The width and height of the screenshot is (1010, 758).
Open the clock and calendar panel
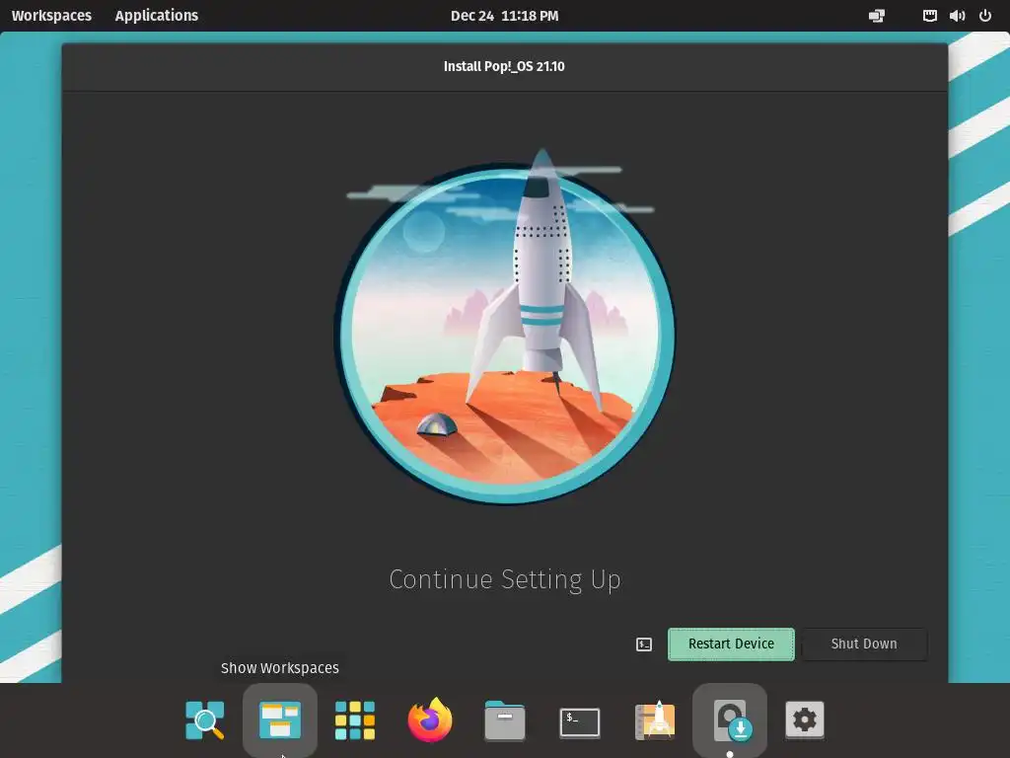[x=504, y=16]
